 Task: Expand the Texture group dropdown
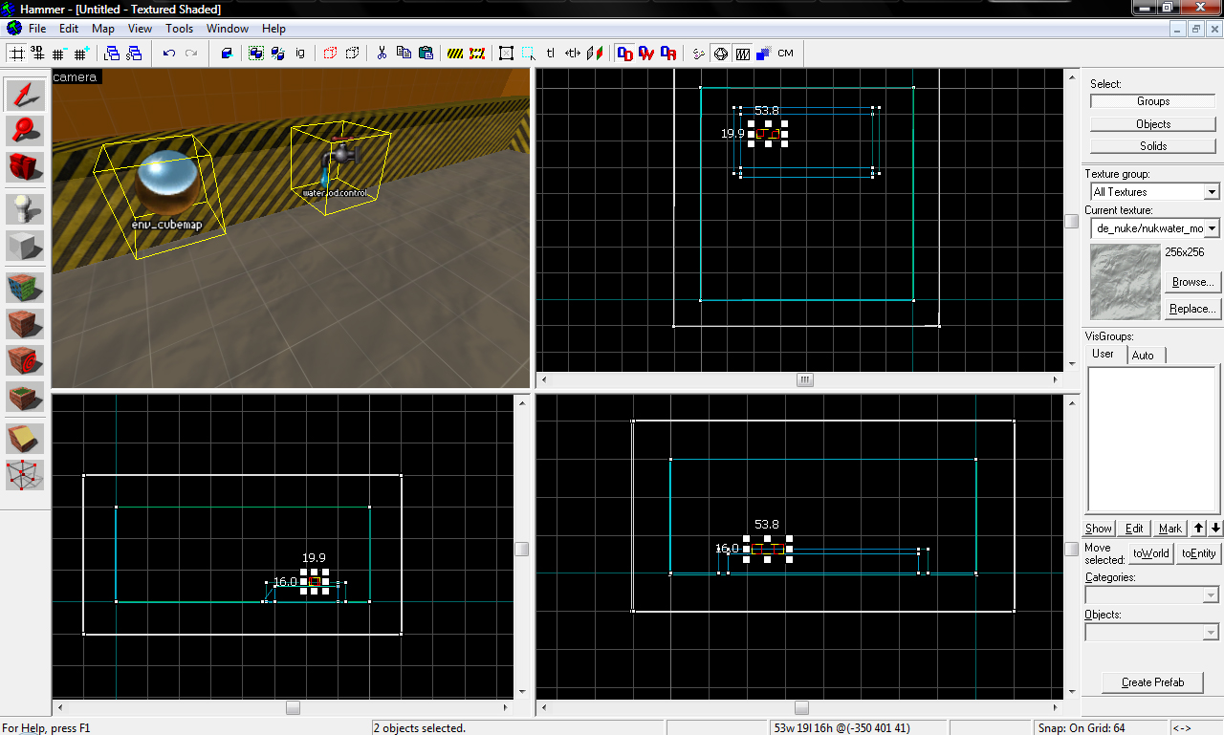pos(1212,192)
